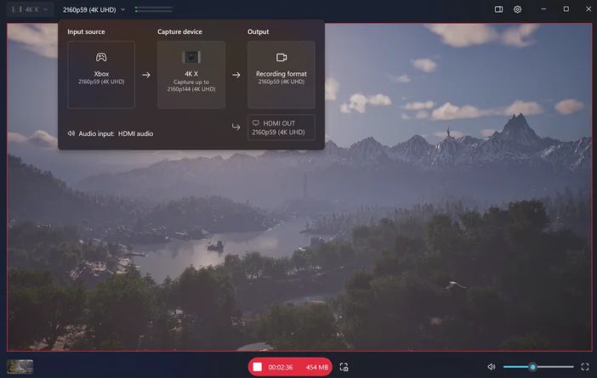Image resolution: width=597 pixels, height=378 pixels.
Task: Click the 4K X capture card image
Action: coord(191,57)
